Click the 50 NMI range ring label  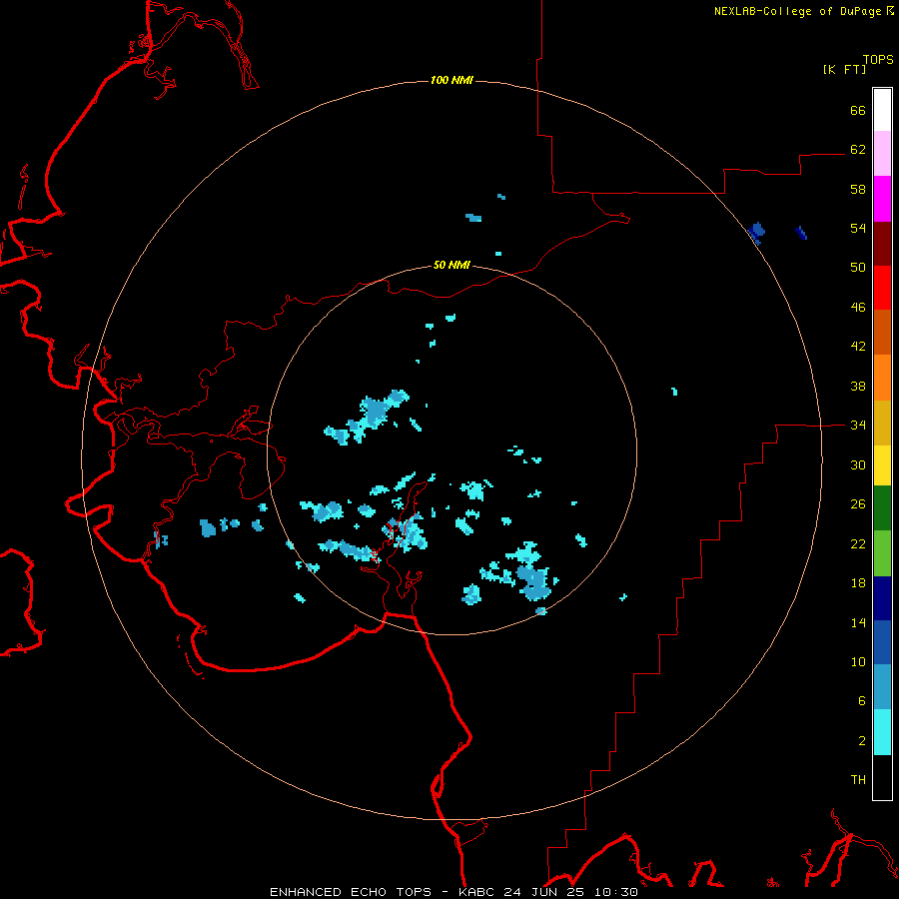[x=451, y=265]
